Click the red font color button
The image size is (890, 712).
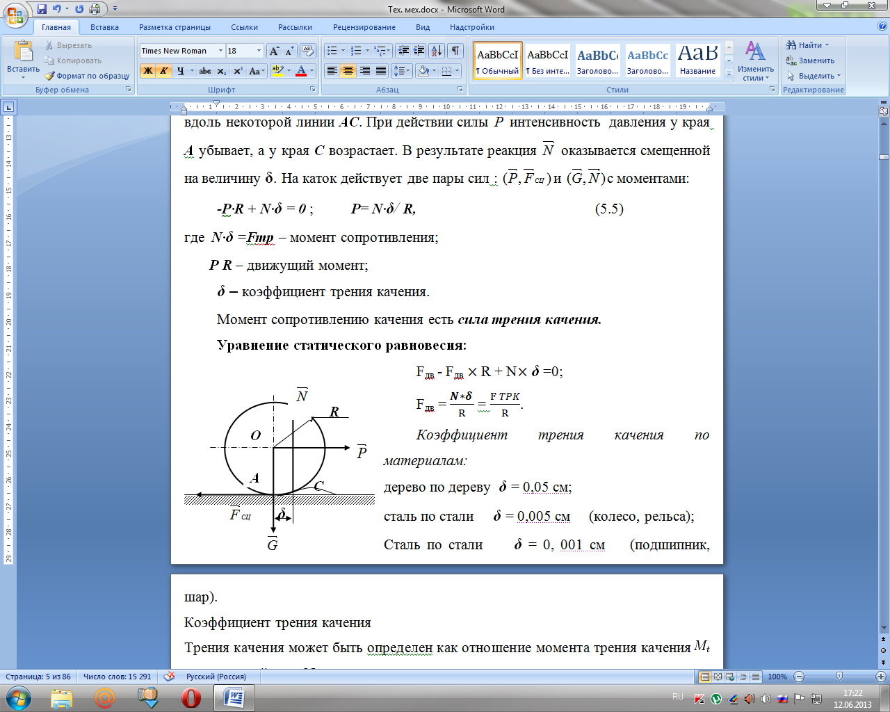[301, 71]
